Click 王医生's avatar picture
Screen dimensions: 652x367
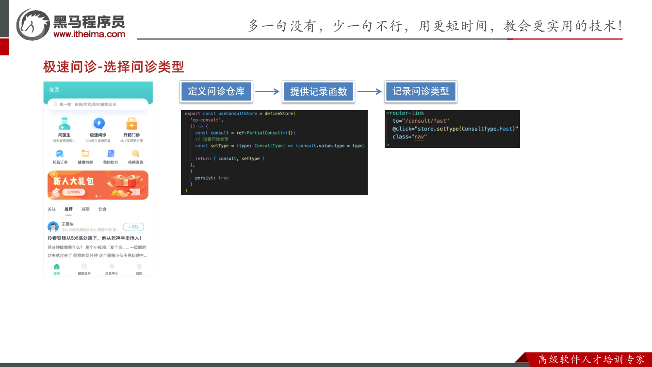[53, 227]
